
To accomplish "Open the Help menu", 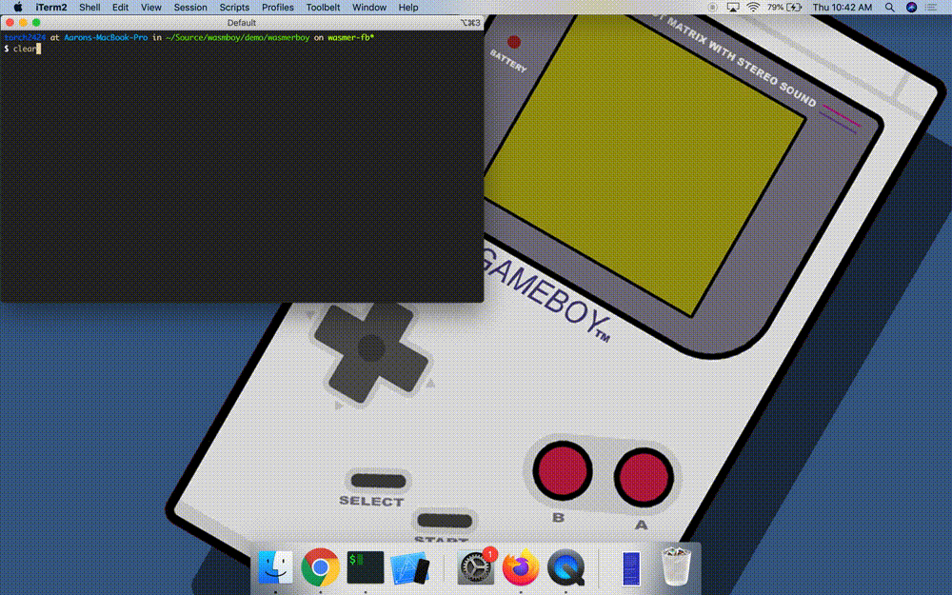I will tap(408, 8).
